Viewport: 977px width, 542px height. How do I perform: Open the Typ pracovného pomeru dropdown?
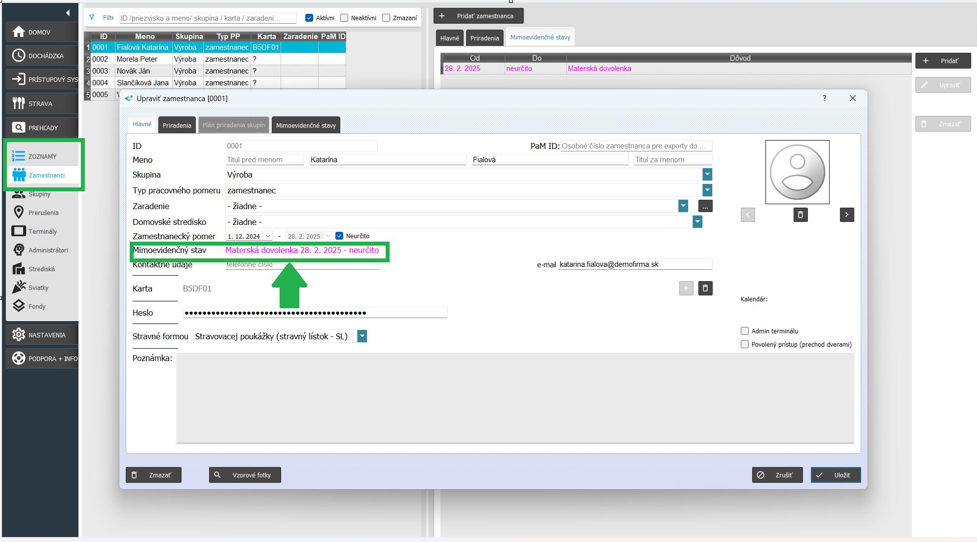pyautogui.click(x=707, y=190)
